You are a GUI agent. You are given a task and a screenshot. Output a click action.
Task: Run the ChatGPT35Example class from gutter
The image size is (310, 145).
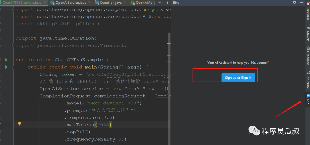(x=6, y=60)
